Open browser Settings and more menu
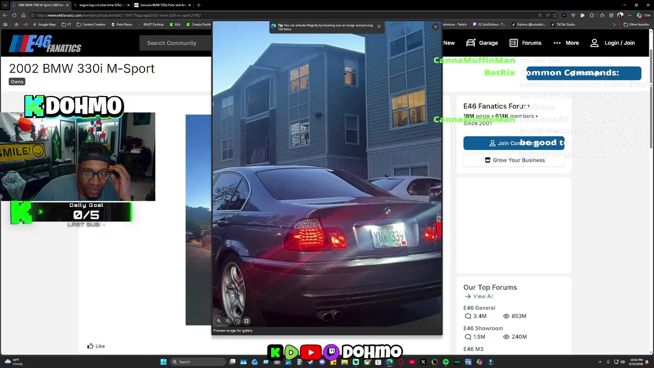This screenshot has width=654, height=368. tap(629, 15)
